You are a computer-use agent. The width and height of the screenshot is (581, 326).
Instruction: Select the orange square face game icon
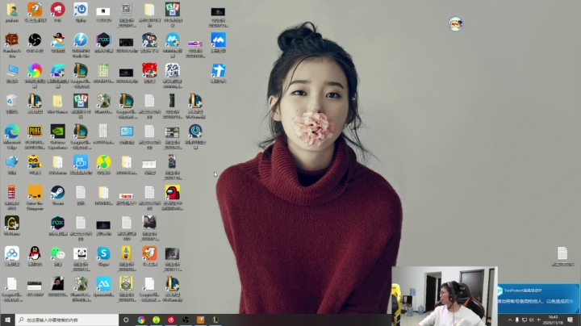click(35, 193)
